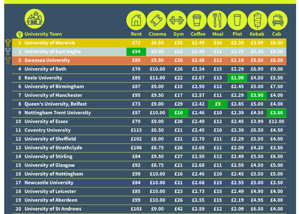Click the Pint glass icon
This screenshot has width=299, height=214.
(x=237, y=20)
